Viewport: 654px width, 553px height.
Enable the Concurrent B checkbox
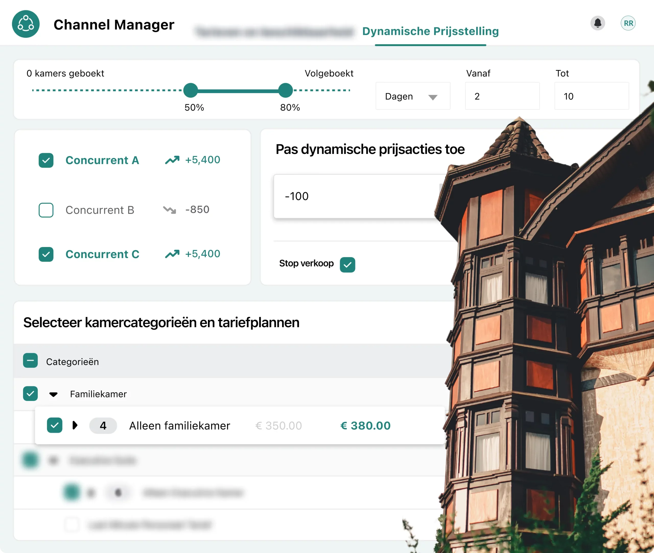[x=46, y=210]
